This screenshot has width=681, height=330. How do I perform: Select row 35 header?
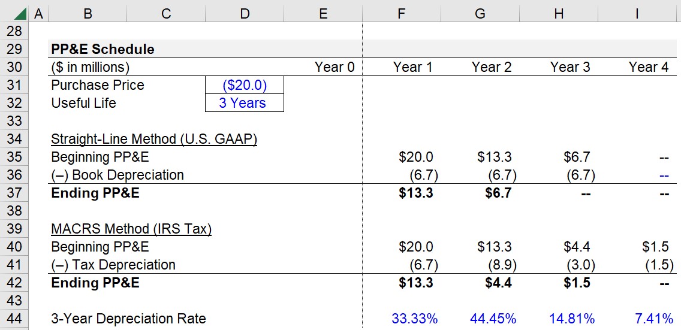point(14,156)
